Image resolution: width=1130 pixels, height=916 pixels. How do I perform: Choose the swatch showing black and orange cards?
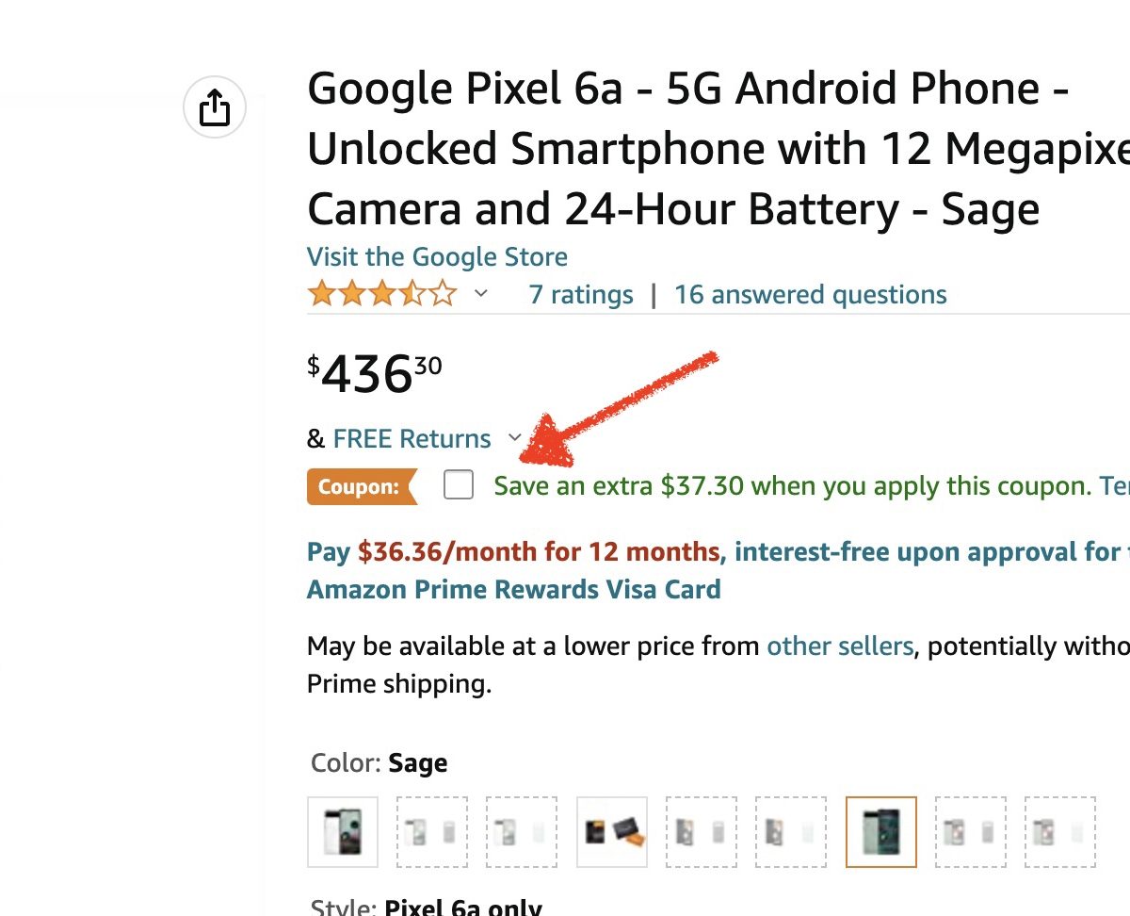click(611, 832)
